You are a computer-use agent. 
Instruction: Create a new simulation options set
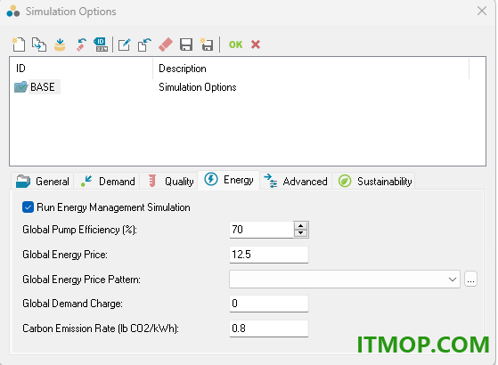click(x=19, y=45)
